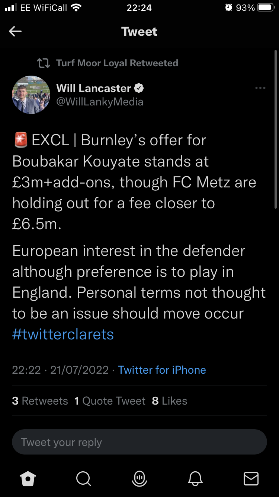Tap the Tweet your reply field
Image resolution: width=279 pixels, height=497 pixels.
[x=139, y=442]
